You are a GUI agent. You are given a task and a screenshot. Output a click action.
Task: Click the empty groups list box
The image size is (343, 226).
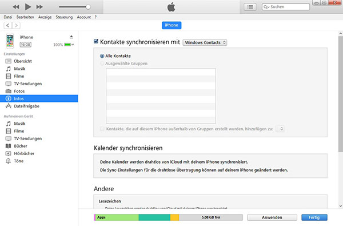[x=161, y=96]
